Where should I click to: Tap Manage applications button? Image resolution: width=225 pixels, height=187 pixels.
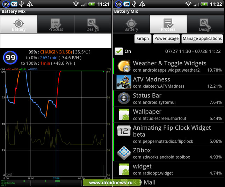[x=202, y=38]
